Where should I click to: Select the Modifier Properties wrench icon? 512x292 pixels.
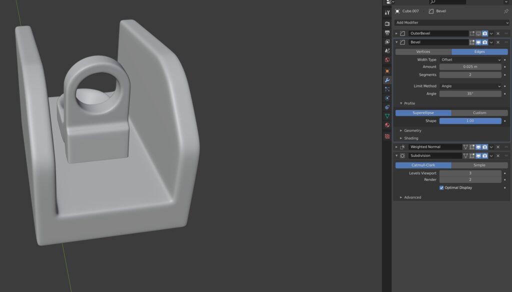coord(386,79)
